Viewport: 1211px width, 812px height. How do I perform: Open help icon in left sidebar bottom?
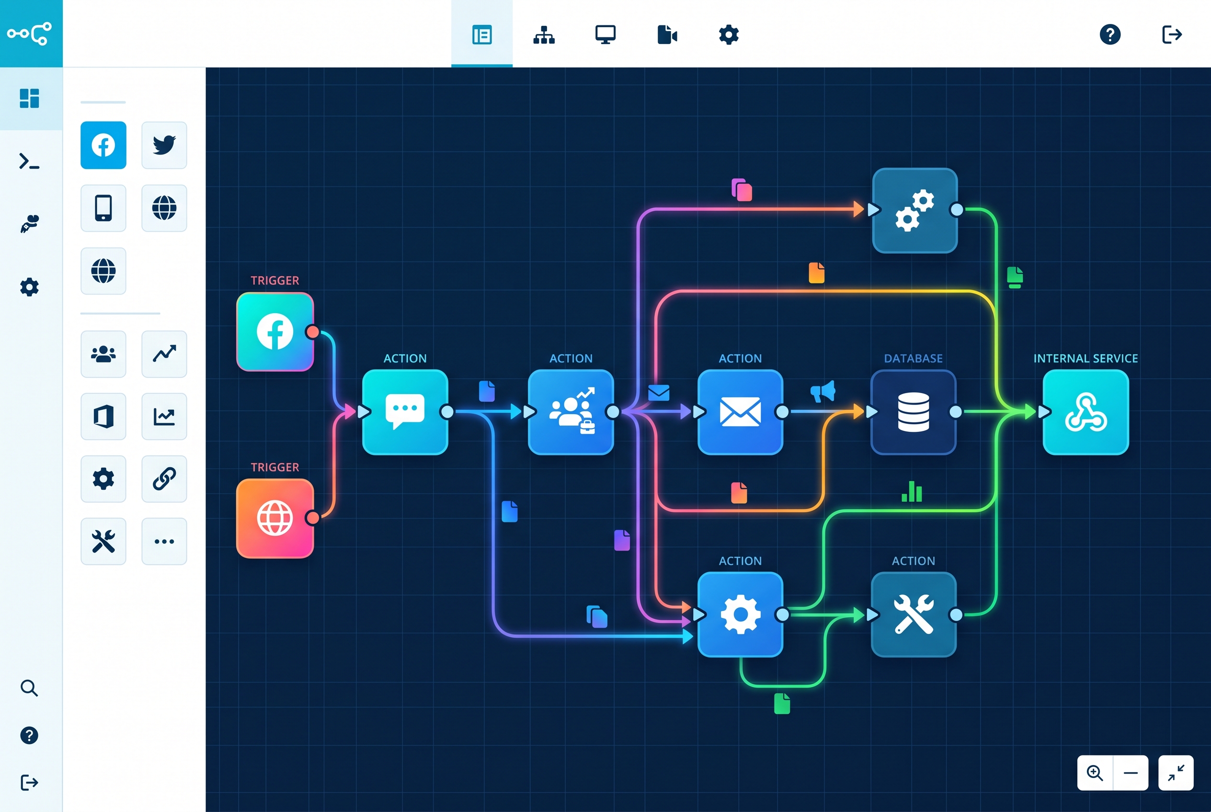click(x=30, y=735)
